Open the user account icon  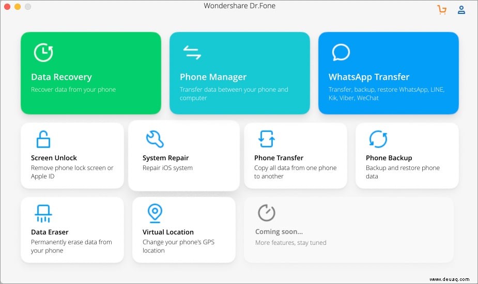click(461, 10)
